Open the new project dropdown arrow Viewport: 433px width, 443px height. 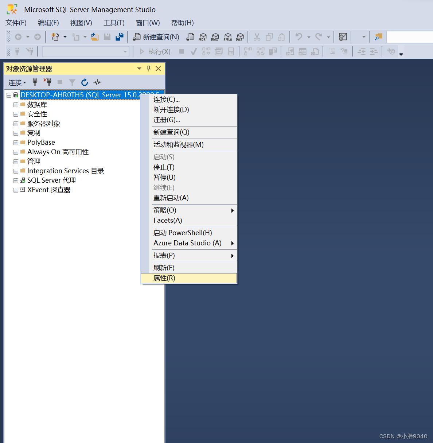pos(65,37)
